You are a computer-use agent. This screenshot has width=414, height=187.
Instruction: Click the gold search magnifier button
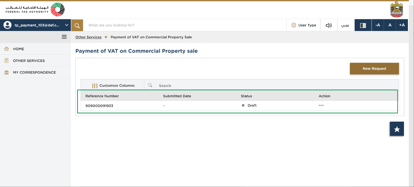pos(77,25)
